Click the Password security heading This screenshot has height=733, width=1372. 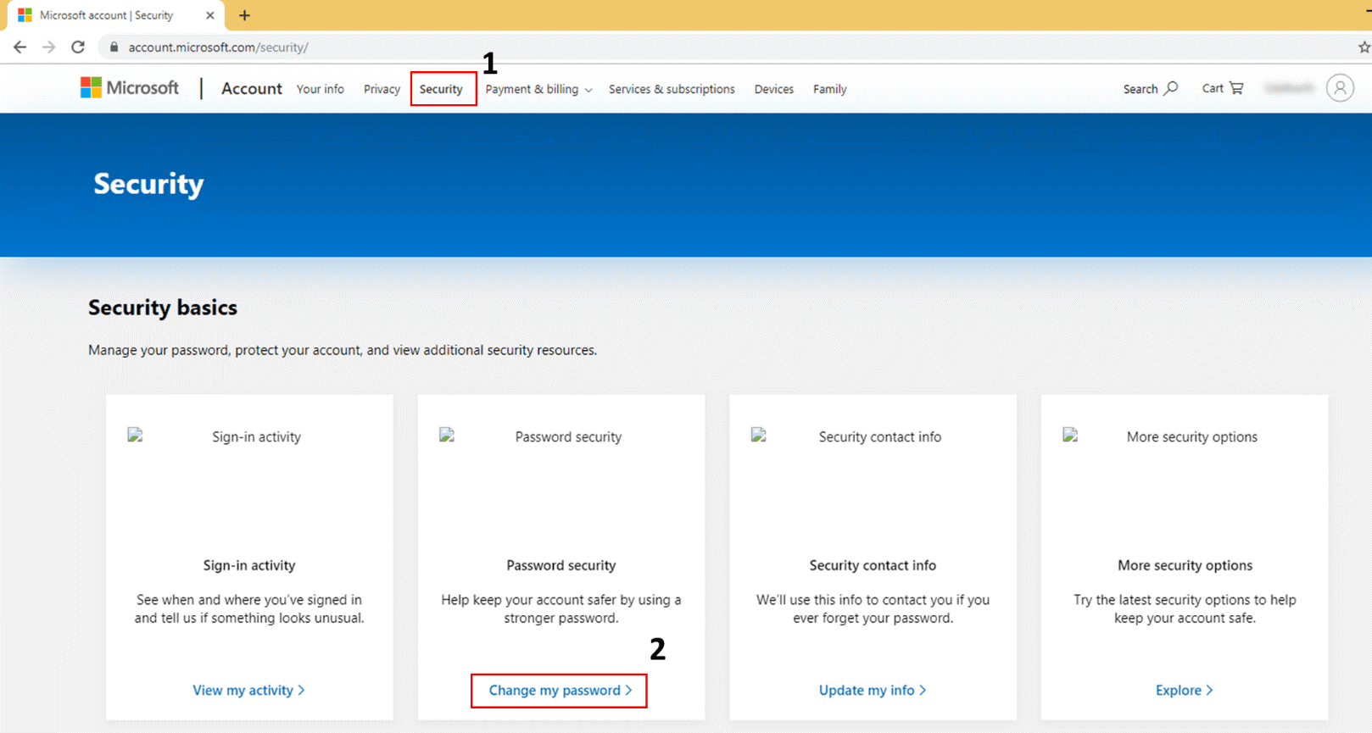(x=561, y=565)
